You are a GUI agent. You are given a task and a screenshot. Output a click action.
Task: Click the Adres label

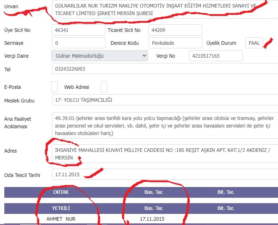[x=10, y=151]
